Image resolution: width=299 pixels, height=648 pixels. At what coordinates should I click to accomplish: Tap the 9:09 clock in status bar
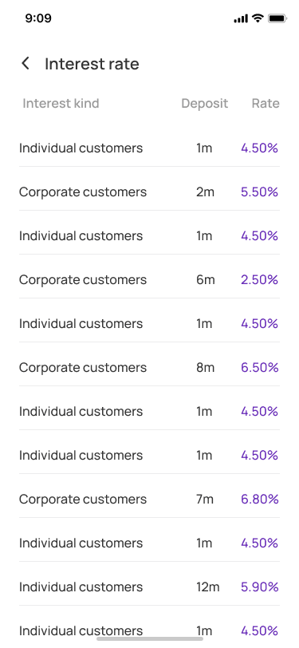38,18
